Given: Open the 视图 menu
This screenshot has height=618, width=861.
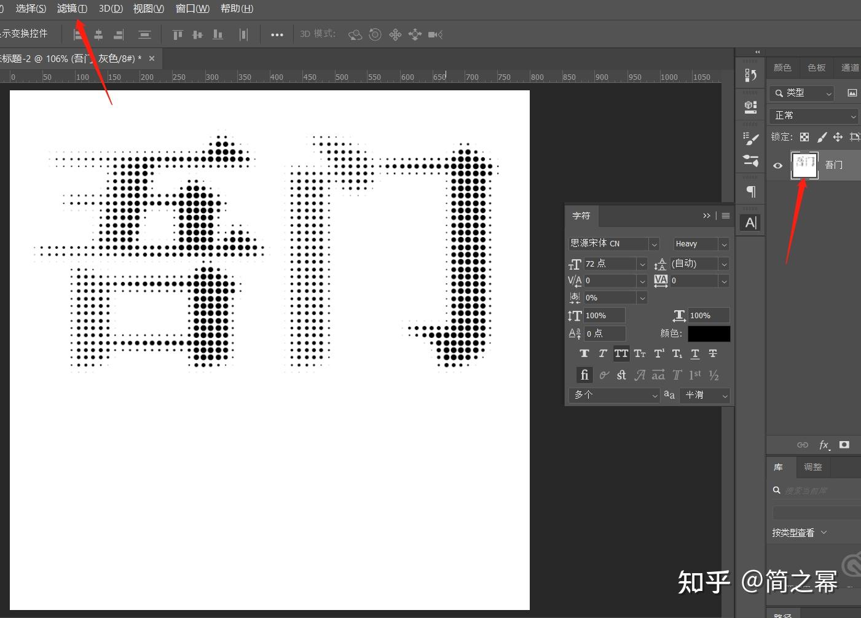Looking at the screenshot, I should click(149, 9).
